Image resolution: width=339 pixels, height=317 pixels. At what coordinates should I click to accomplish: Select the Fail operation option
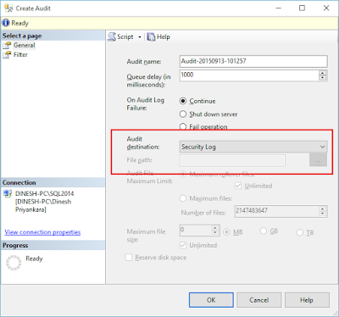183,126
